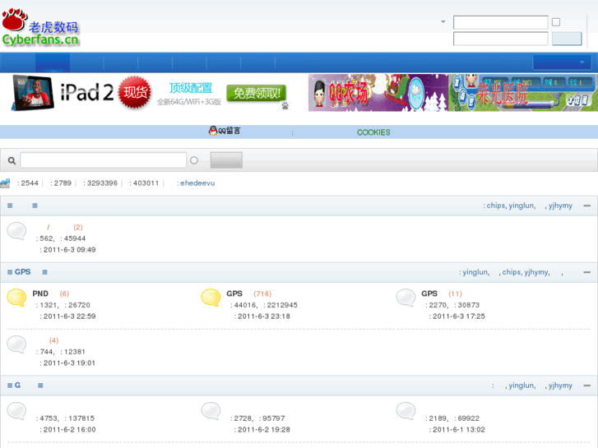The image size is (598, 448).
Task: Collapse the GPS section with its minus button
Action: click(587, 272)
